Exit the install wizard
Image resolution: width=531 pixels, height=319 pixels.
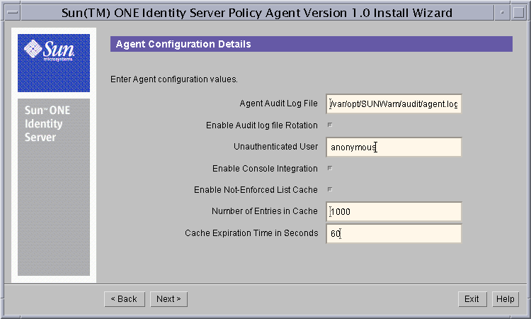pos(472,299)
